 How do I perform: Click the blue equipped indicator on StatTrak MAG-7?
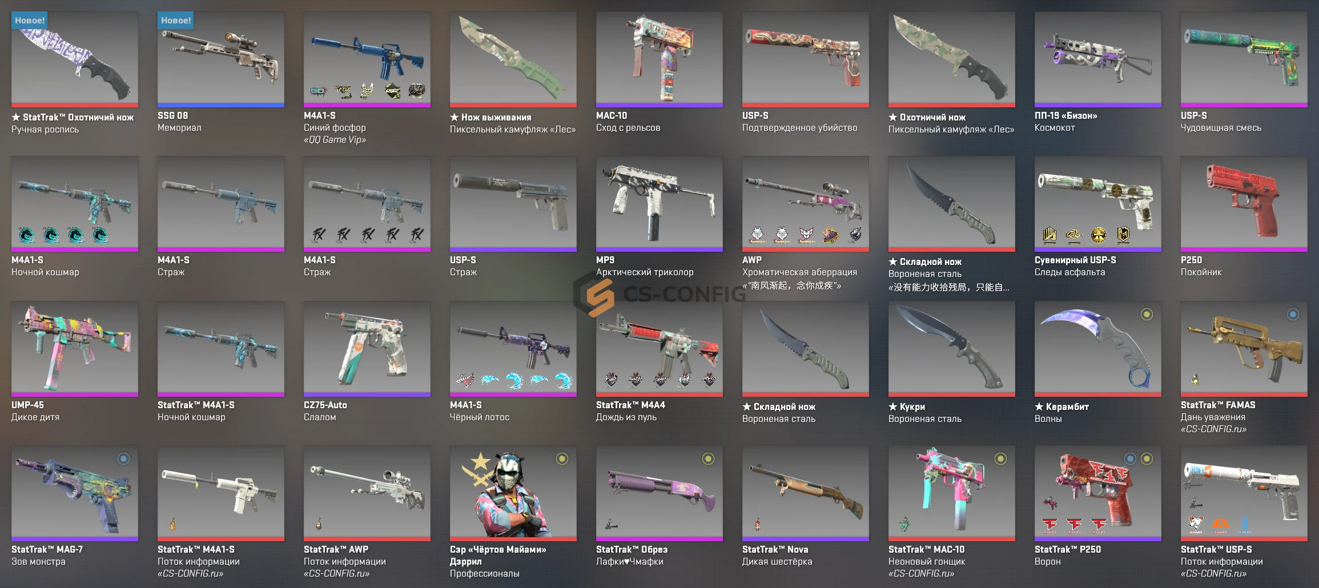click(x=123, y=459)
